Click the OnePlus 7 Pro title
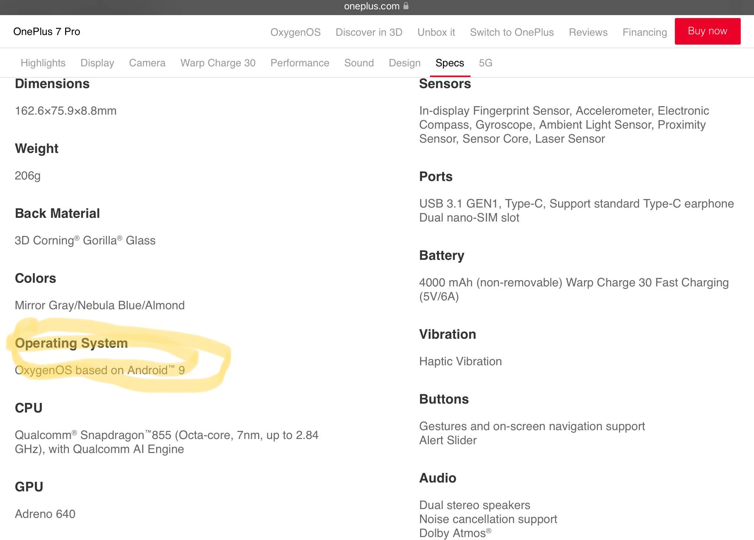Image resolution: width=754 pixels, height=540 pixels. 47,31
